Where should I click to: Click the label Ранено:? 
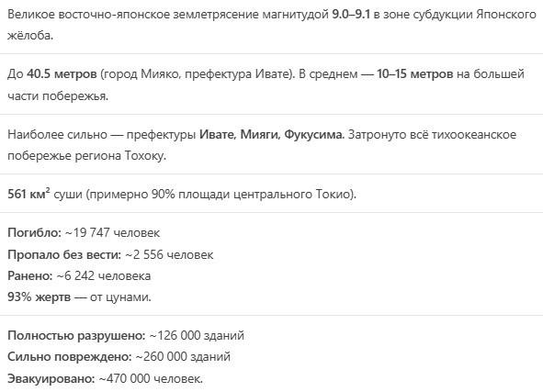(x=30, y=276)
